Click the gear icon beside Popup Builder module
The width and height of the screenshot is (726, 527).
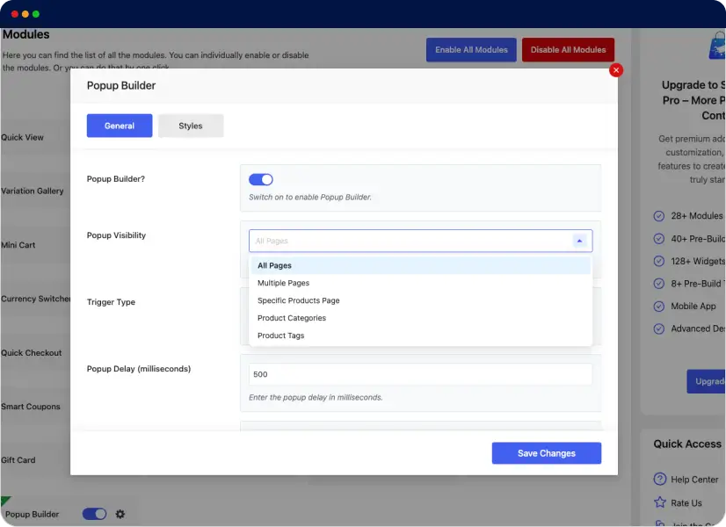click(x=120, y=514)
